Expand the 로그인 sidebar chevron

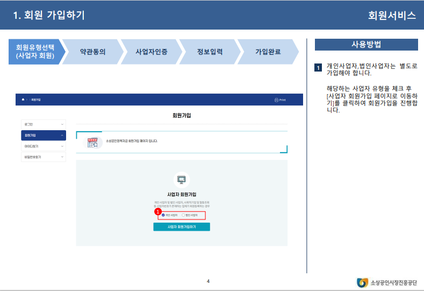pos(62,124)
